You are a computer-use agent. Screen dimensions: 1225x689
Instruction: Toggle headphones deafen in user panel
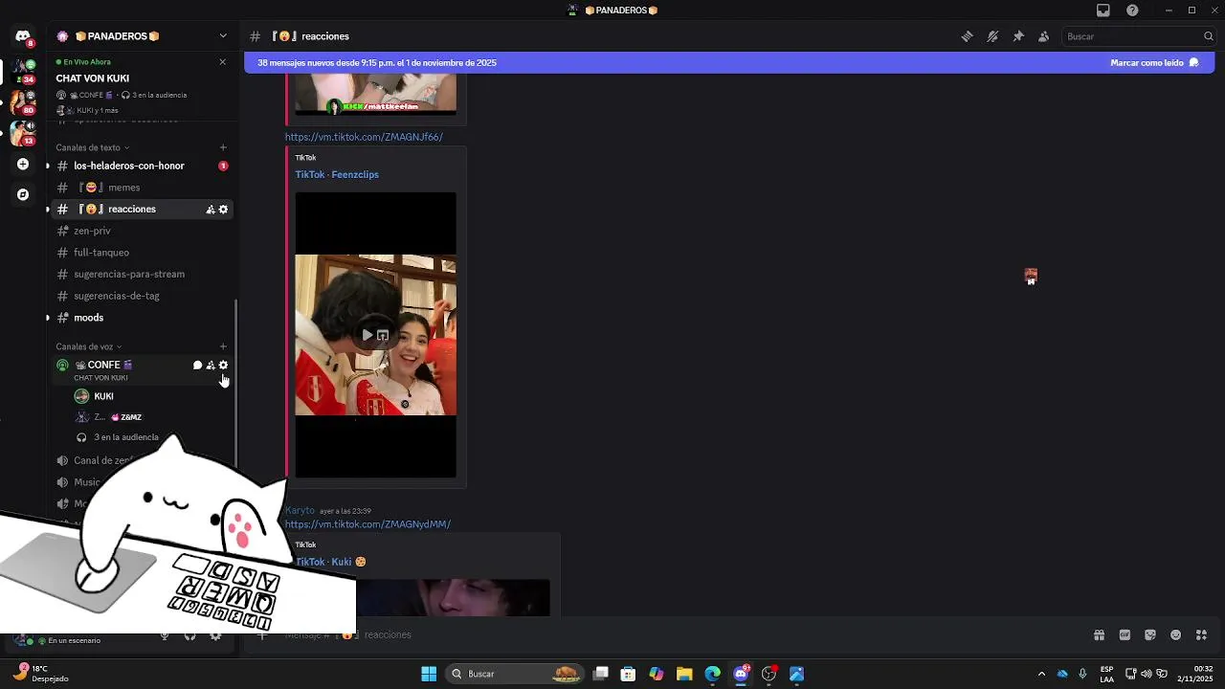(x=189, y=635)
